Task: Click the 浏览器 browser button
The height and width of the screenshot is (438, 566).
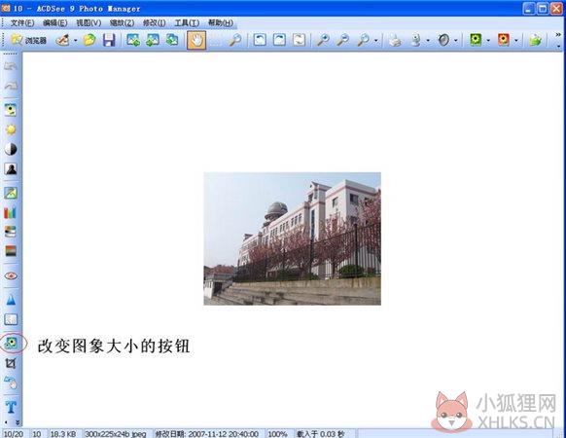Action: 29,40
